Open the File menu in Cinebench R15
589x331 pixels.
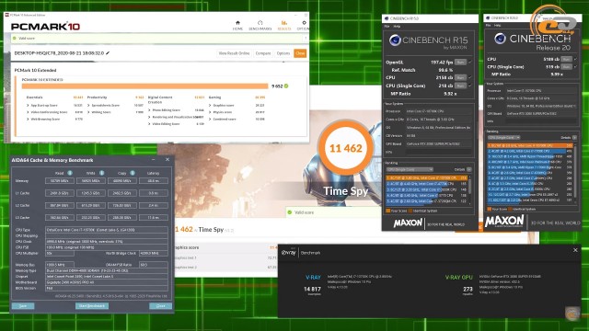click(x=387, y=27)
